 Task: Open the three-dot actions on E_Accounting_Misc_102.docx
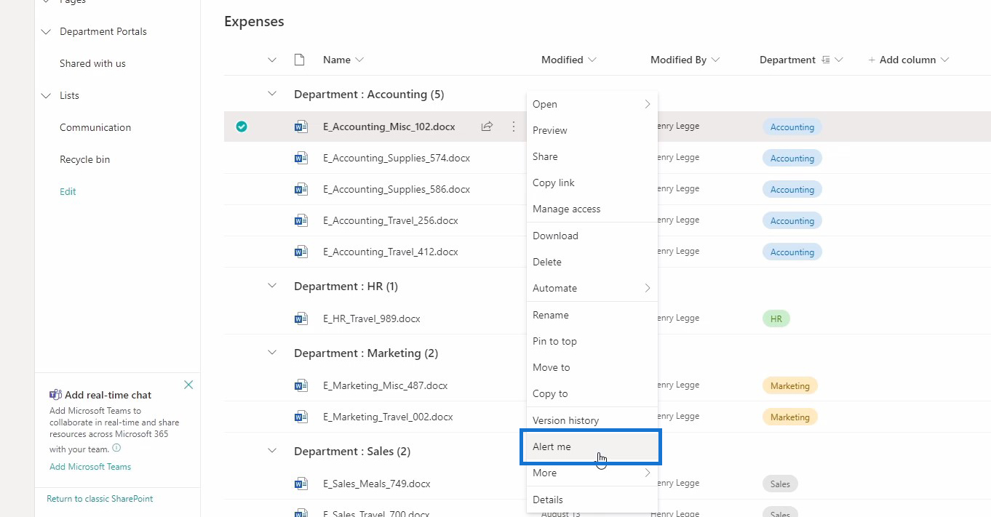pyautogui.click(x=513, y=127)
